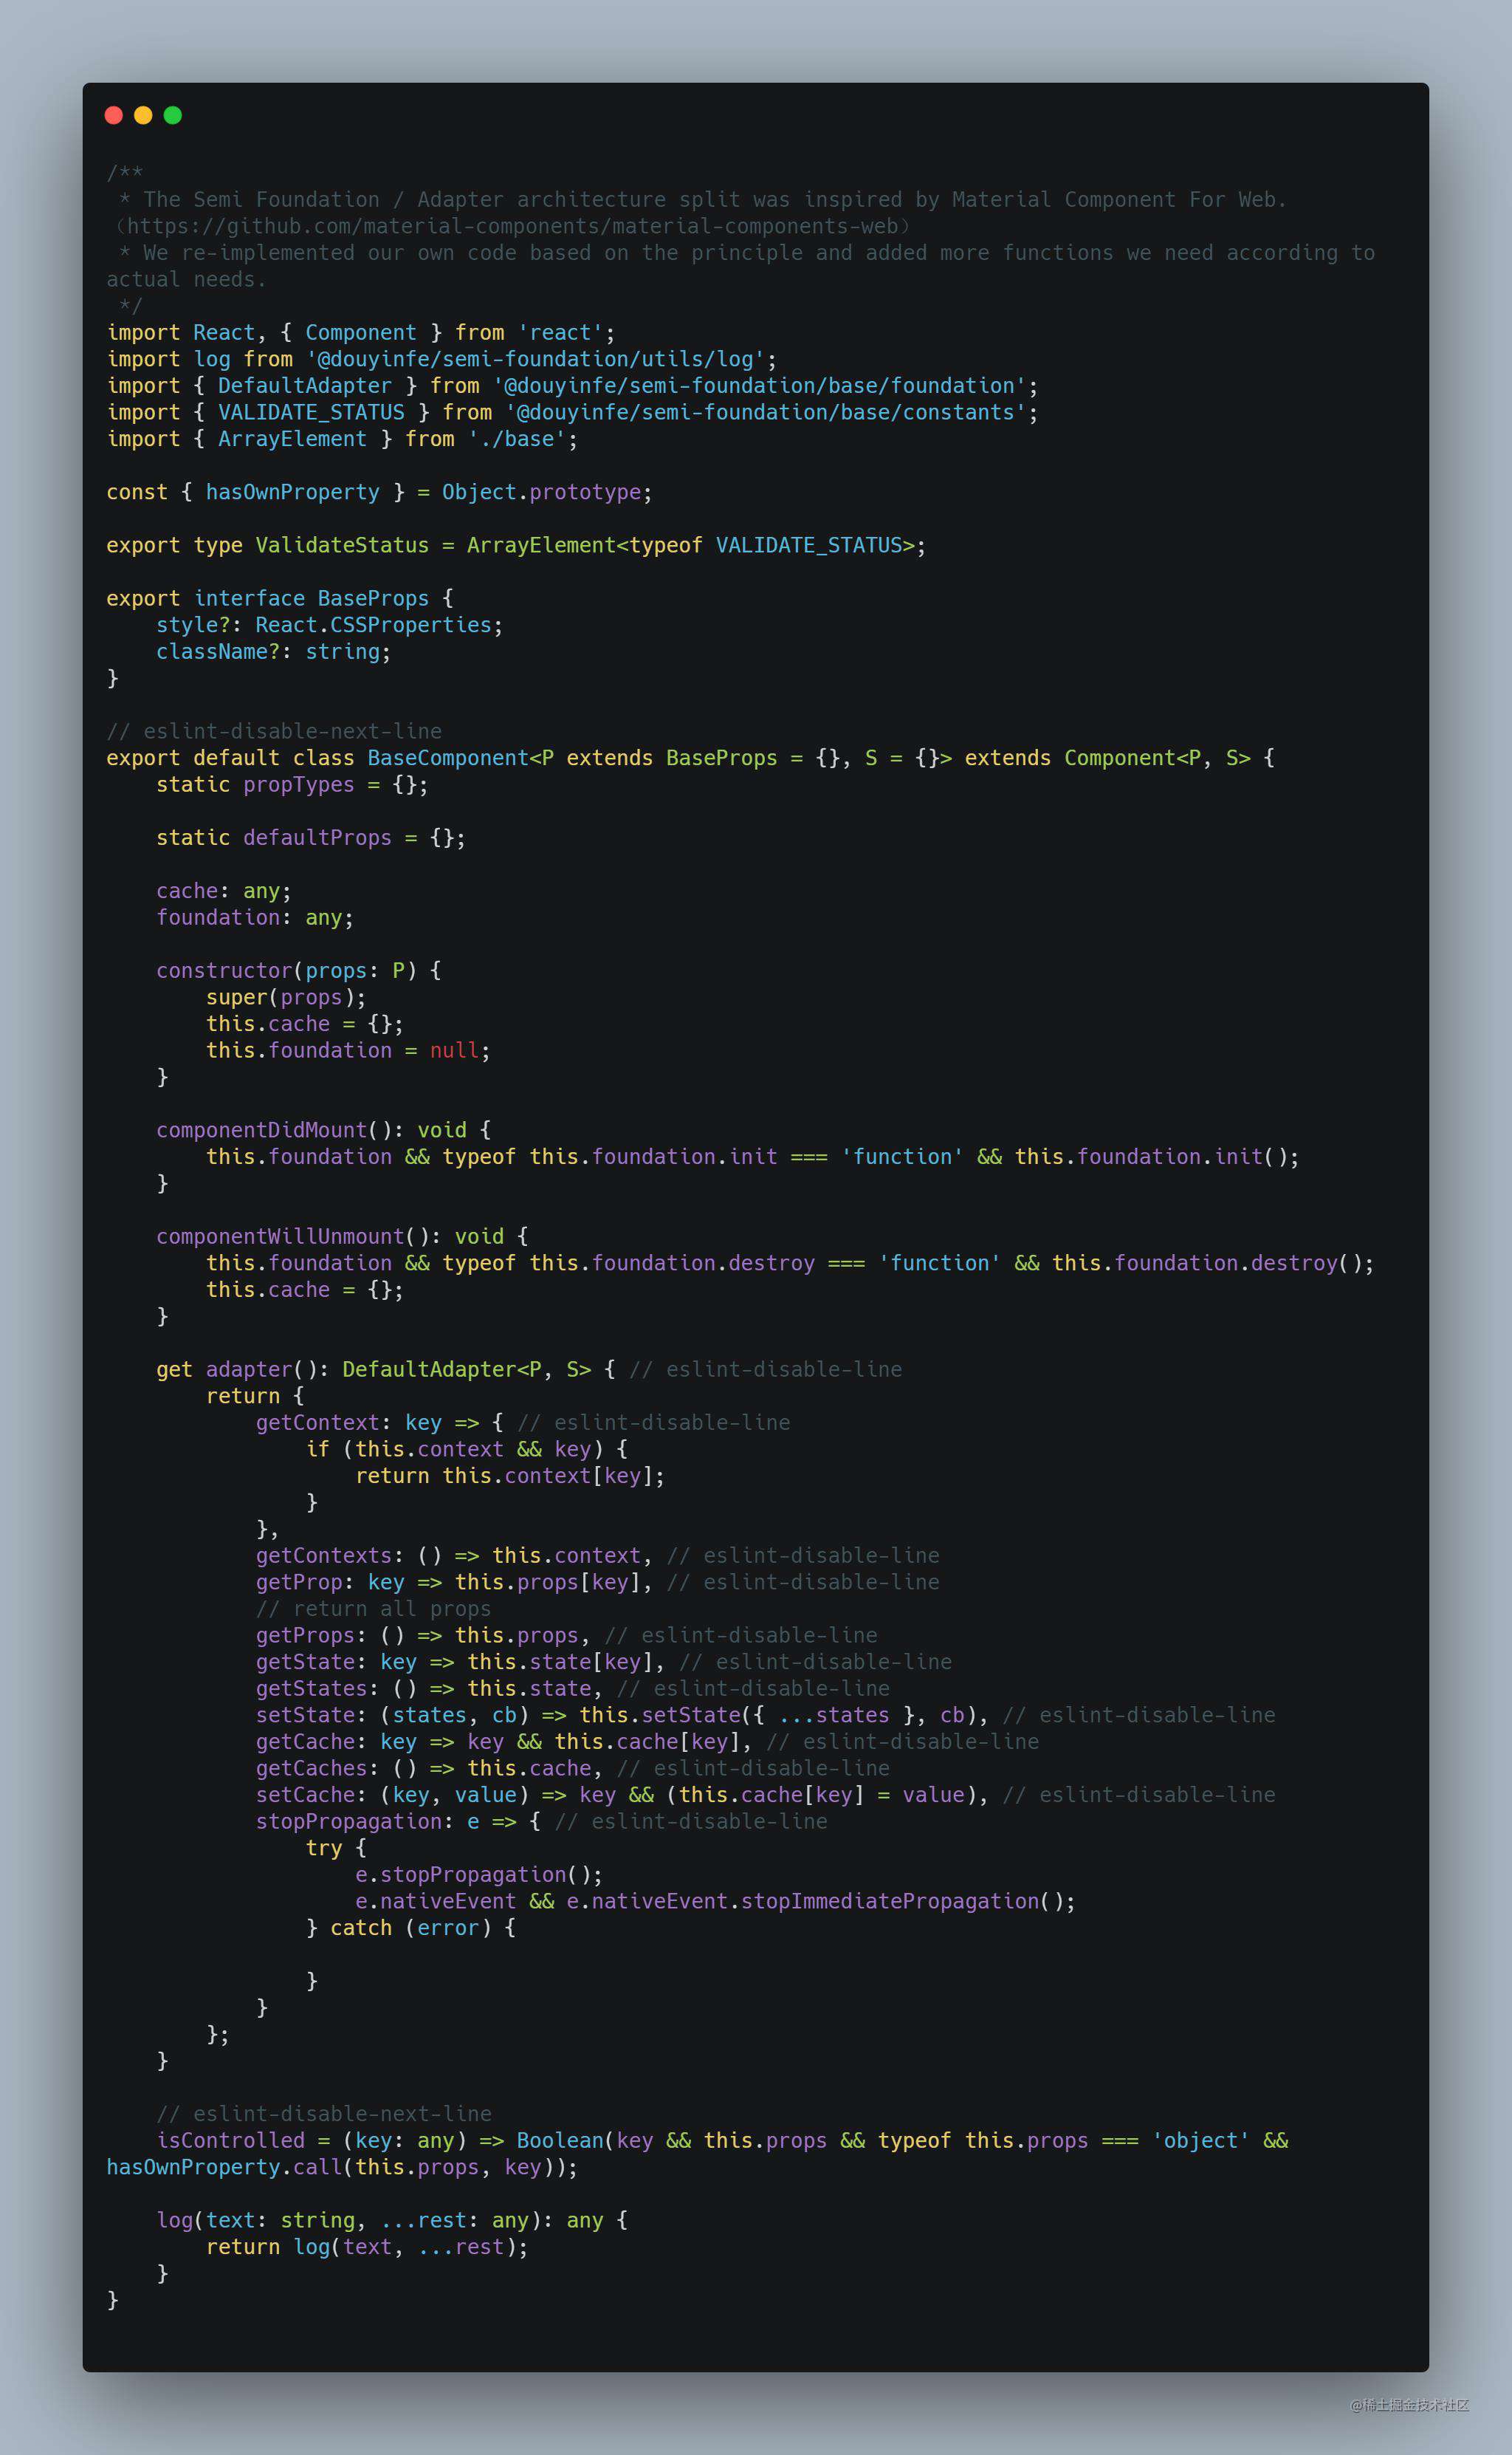The width and height of the screenshot is (1512, 2455).
Task: Click the BaseComponent class name
Action: (447, 759)
